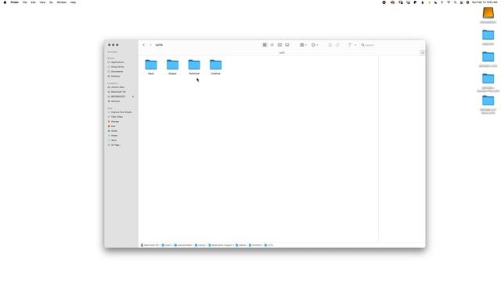
Task: Switch to list view
Action: (272, 45)
